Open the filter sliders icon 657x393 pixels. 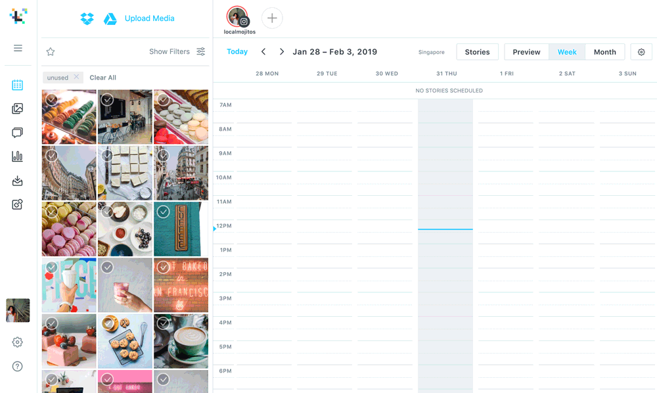pyautogui.click(x=201, y=51)
